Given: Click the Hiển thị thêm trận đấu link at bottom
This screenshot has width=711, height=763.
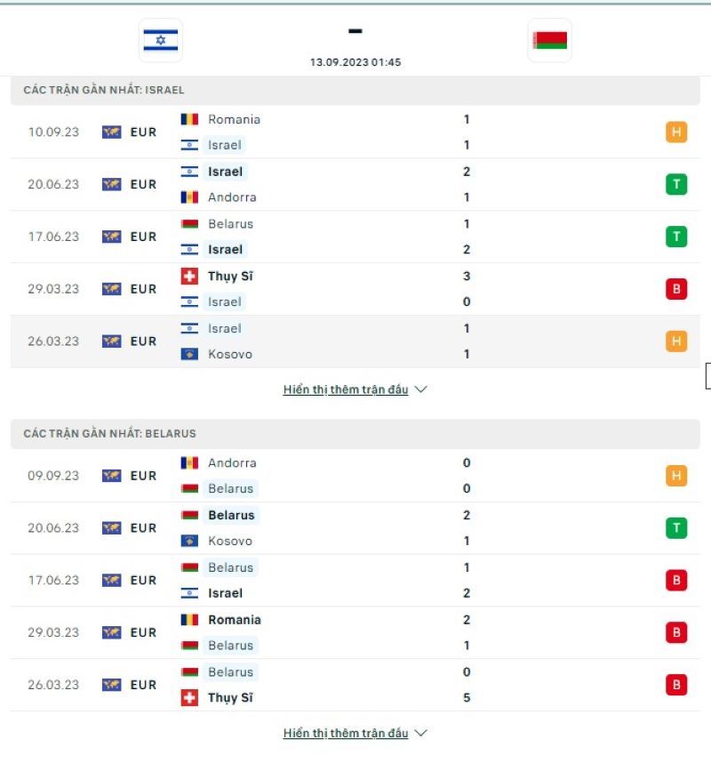Looking at the screenshot, I should tap(338, 735).
